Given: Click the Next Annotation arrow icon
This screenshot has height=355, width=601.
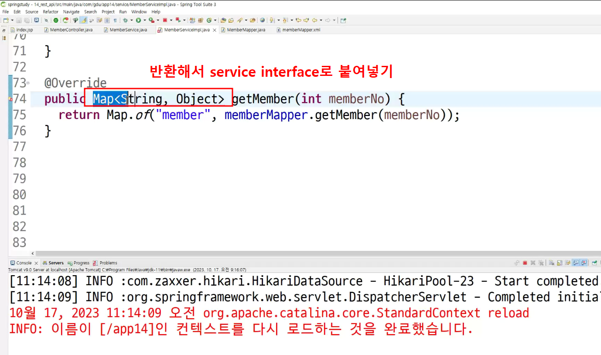Looking at the screenshot, I should click(x=272, y=20).
